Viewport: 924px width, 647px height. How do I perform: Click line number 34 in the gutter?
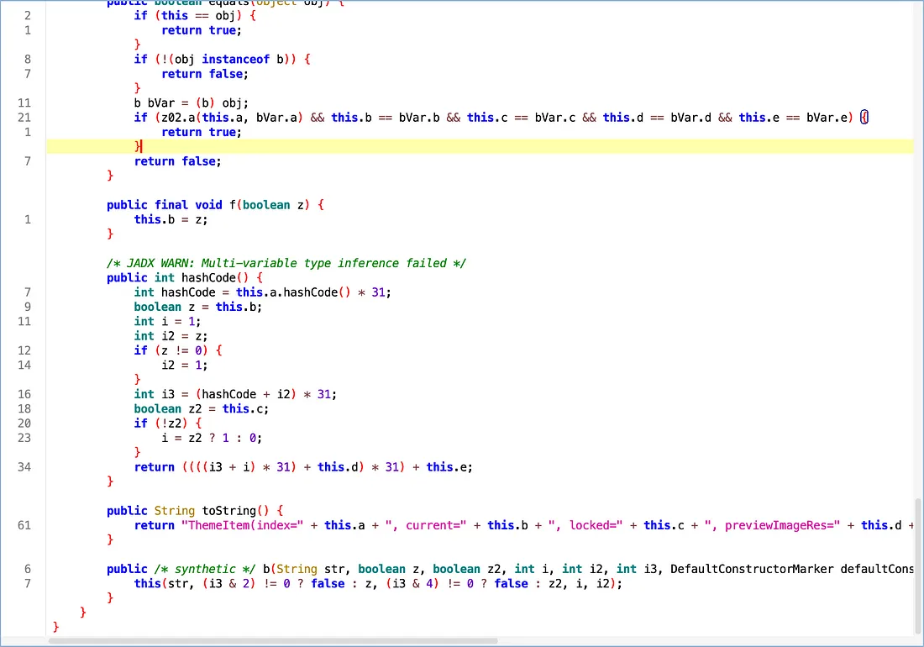(x=24, y=467)
